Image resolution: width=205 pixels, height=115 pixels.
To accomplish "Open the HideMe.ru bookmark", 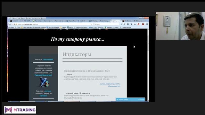I will pos(112,27).
